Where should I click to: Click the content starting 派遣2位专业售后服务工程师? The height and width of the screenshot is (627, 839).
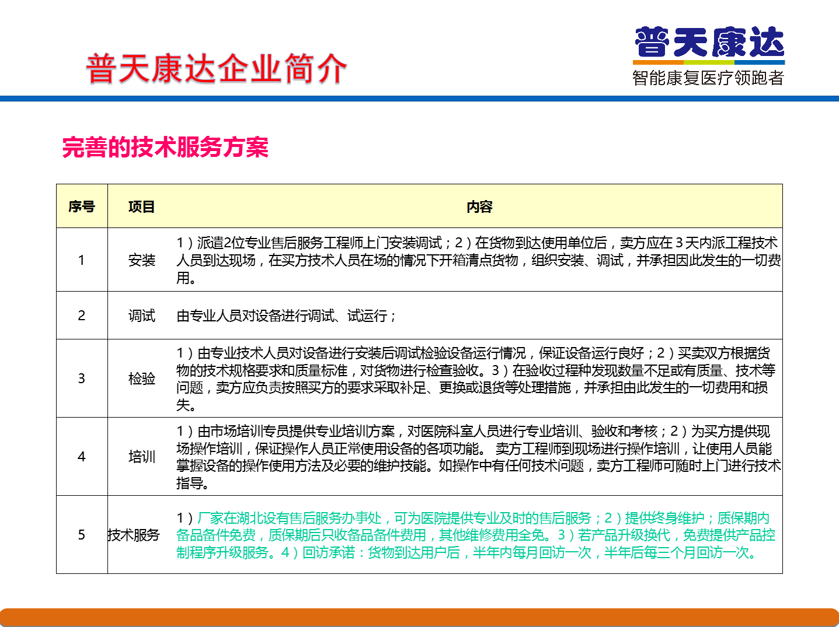click(479, 260)
